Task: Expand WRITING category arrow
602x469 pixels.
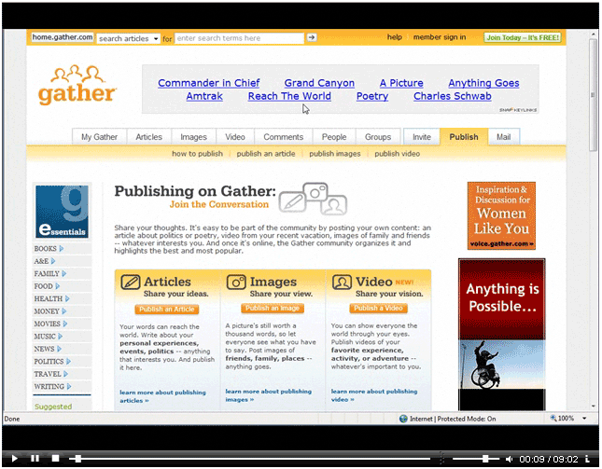Action: tap(69, 387)
